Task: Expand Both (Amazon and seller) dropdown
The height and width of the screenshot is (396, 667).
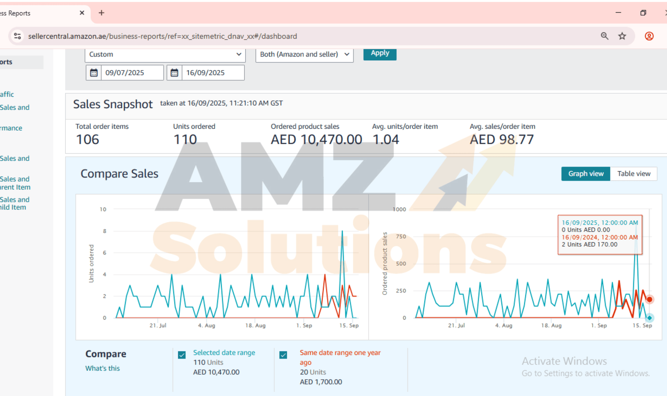Action: click(304, 54)
